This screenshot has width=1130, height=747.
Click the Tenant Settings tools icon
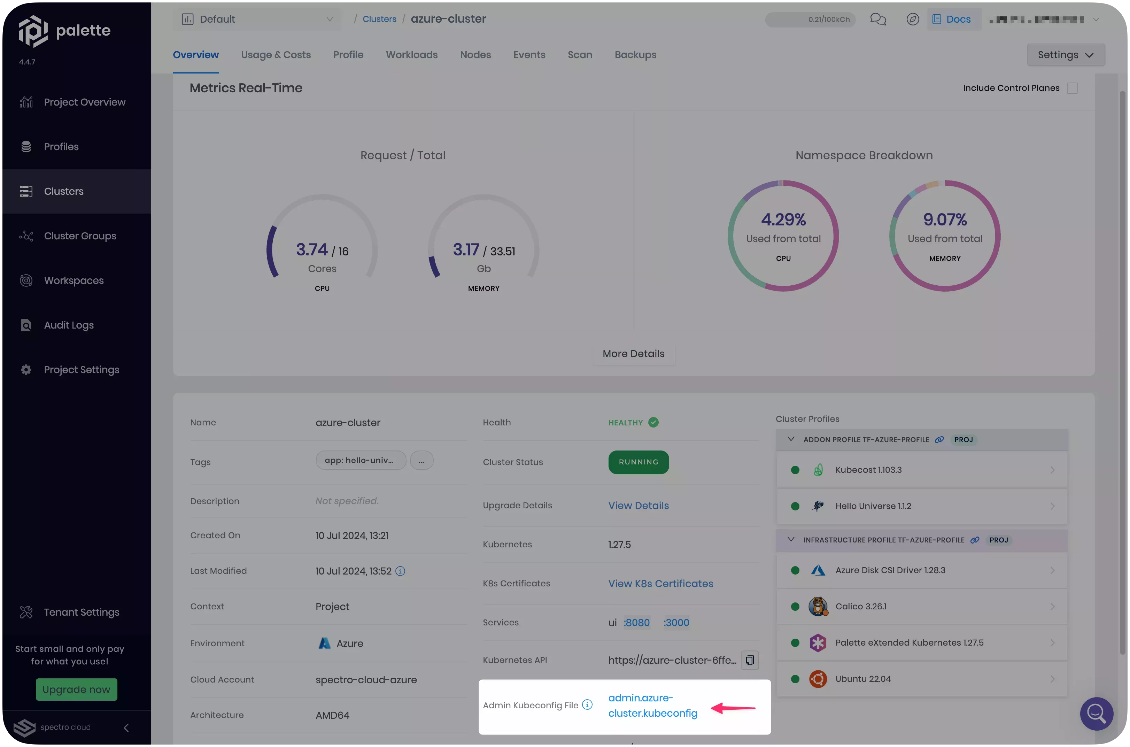tap(26, 612)
